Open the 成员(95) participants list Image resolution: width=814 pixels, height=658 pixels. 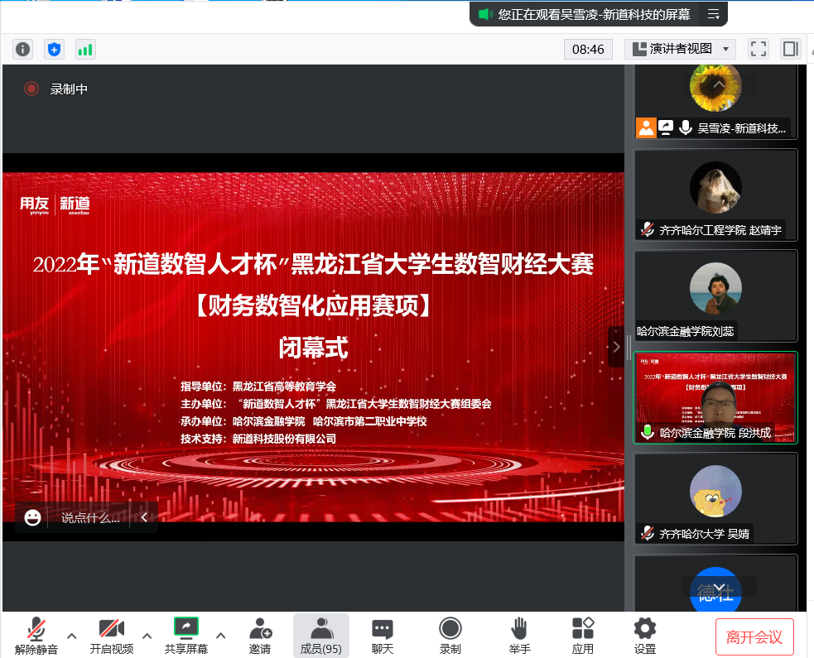320,635
